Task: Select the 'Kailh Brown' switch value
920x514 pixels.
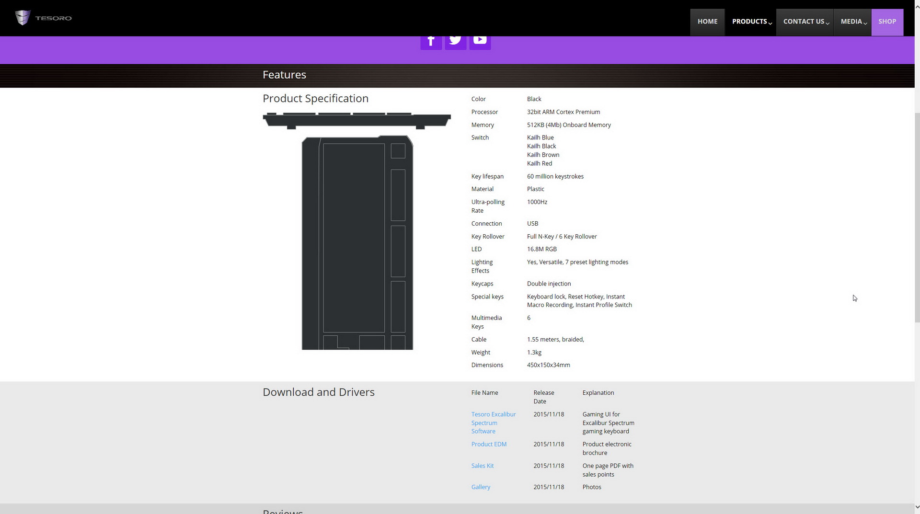Action: [x=543, y=155]
